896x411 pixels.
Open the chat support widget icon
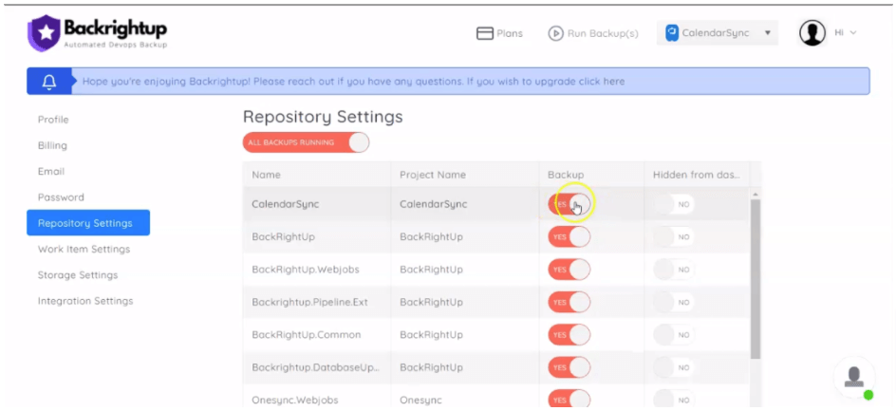coord(854,378)
